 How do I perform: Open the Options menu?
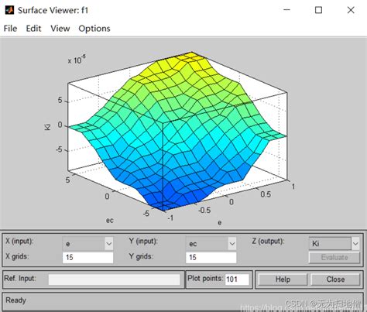click(x=94, y=29)
